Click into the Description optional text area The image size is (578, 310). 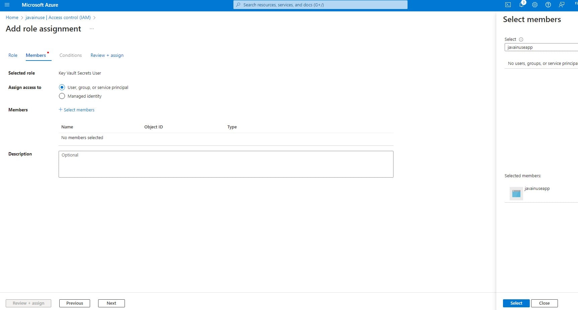click(226, 164)
